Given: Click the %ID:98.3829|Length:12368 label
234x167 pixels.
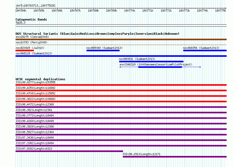Looking at the screenshot, I should (35, 126).
